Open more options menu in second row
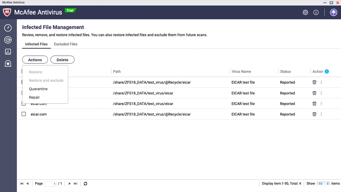Viewport: 341px width, 192px height. (321, 93)
